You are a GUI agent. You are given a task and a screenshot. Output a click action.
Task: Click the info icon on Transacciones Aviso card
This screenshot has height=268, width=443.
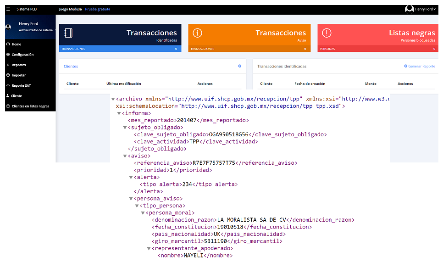click(x=197, y=33)
